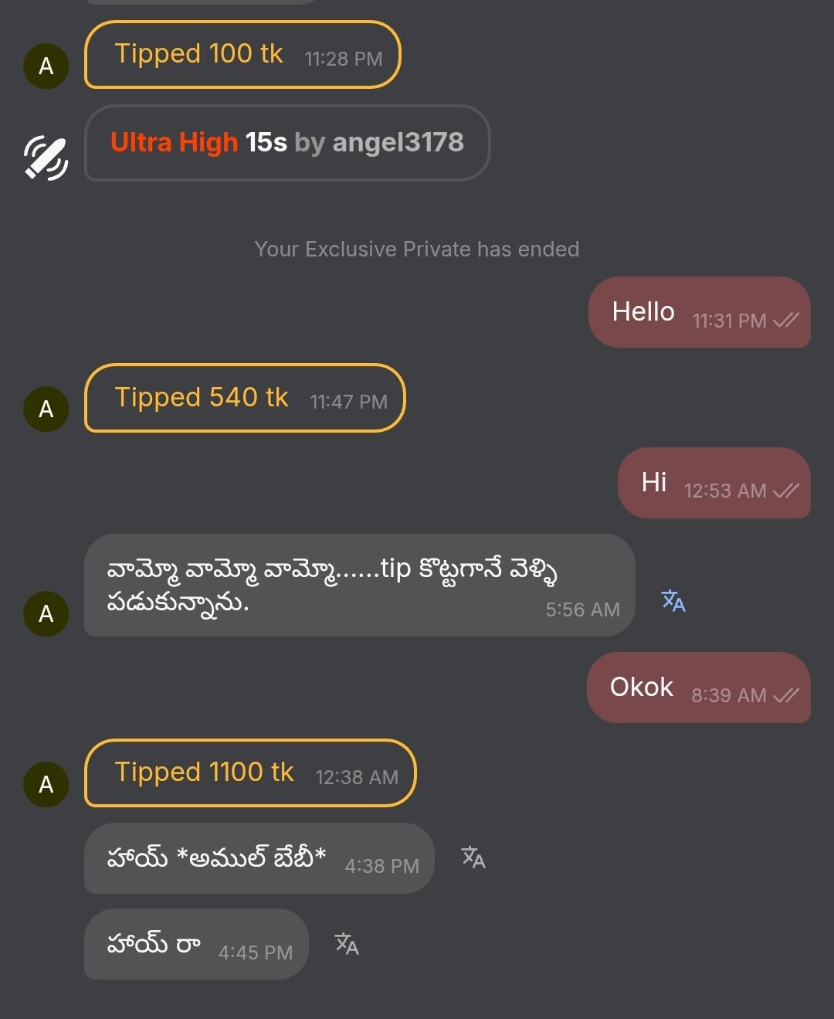Select the sent Hello message bubble

coord(700,312)
